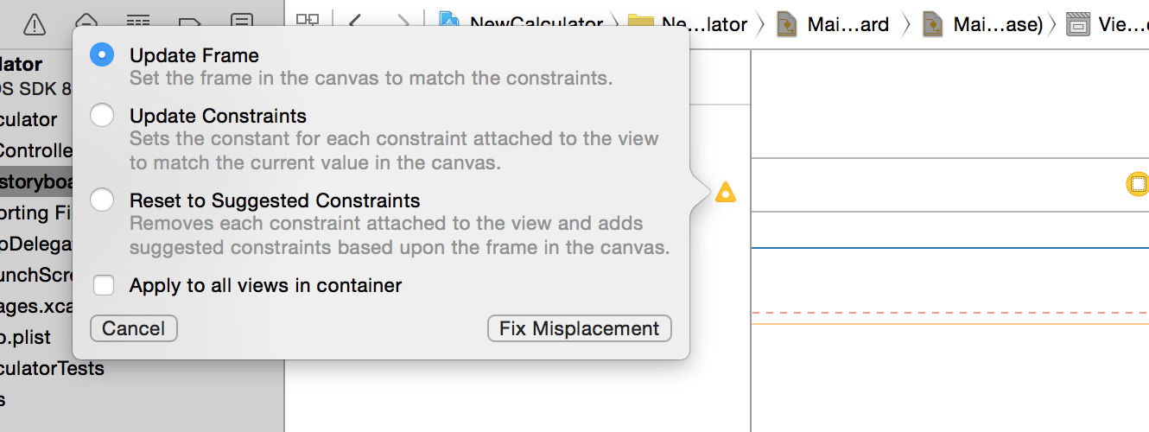Choose Reset to Suggested Constraints option

[102, 200]
